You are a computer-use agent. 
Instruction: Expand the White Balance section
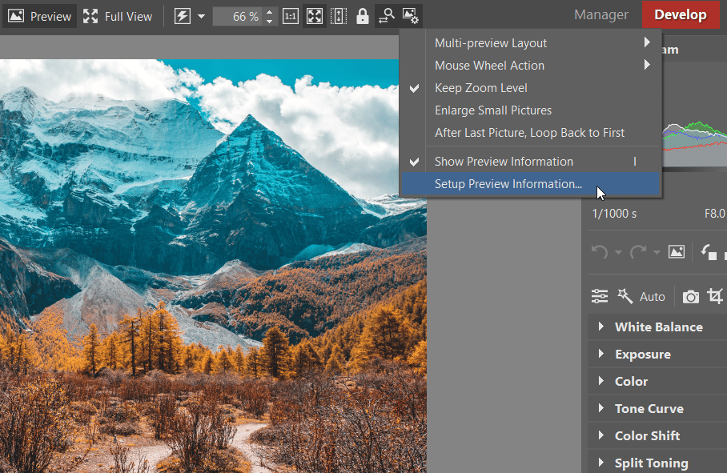(x=657, y=327)
